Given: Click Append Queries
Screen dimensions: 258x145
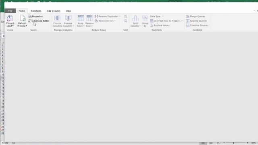Looking at the screenshot, I should (196, 21).
